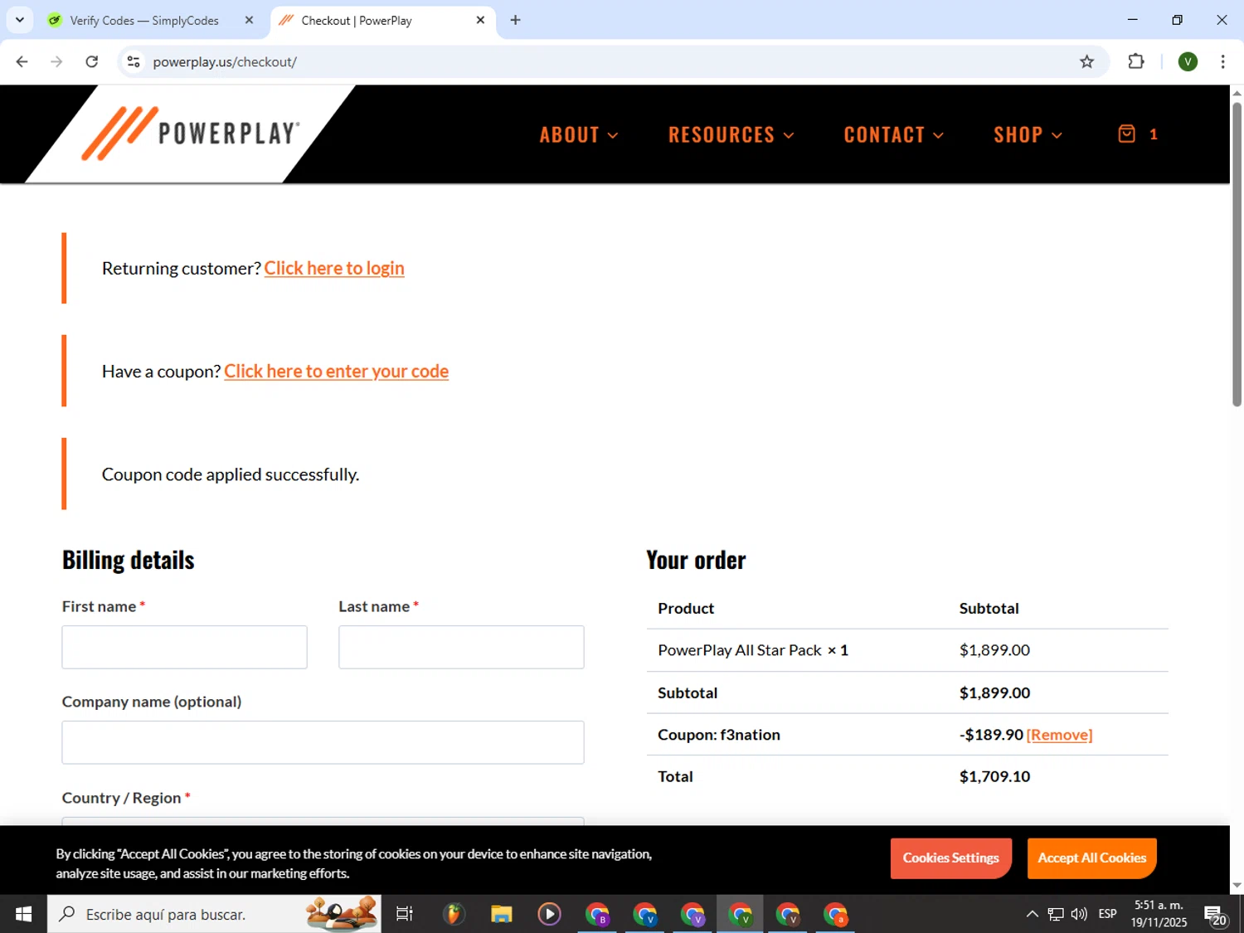Open the clock showing 5:51 a. m.

(x=1159, y=914)
